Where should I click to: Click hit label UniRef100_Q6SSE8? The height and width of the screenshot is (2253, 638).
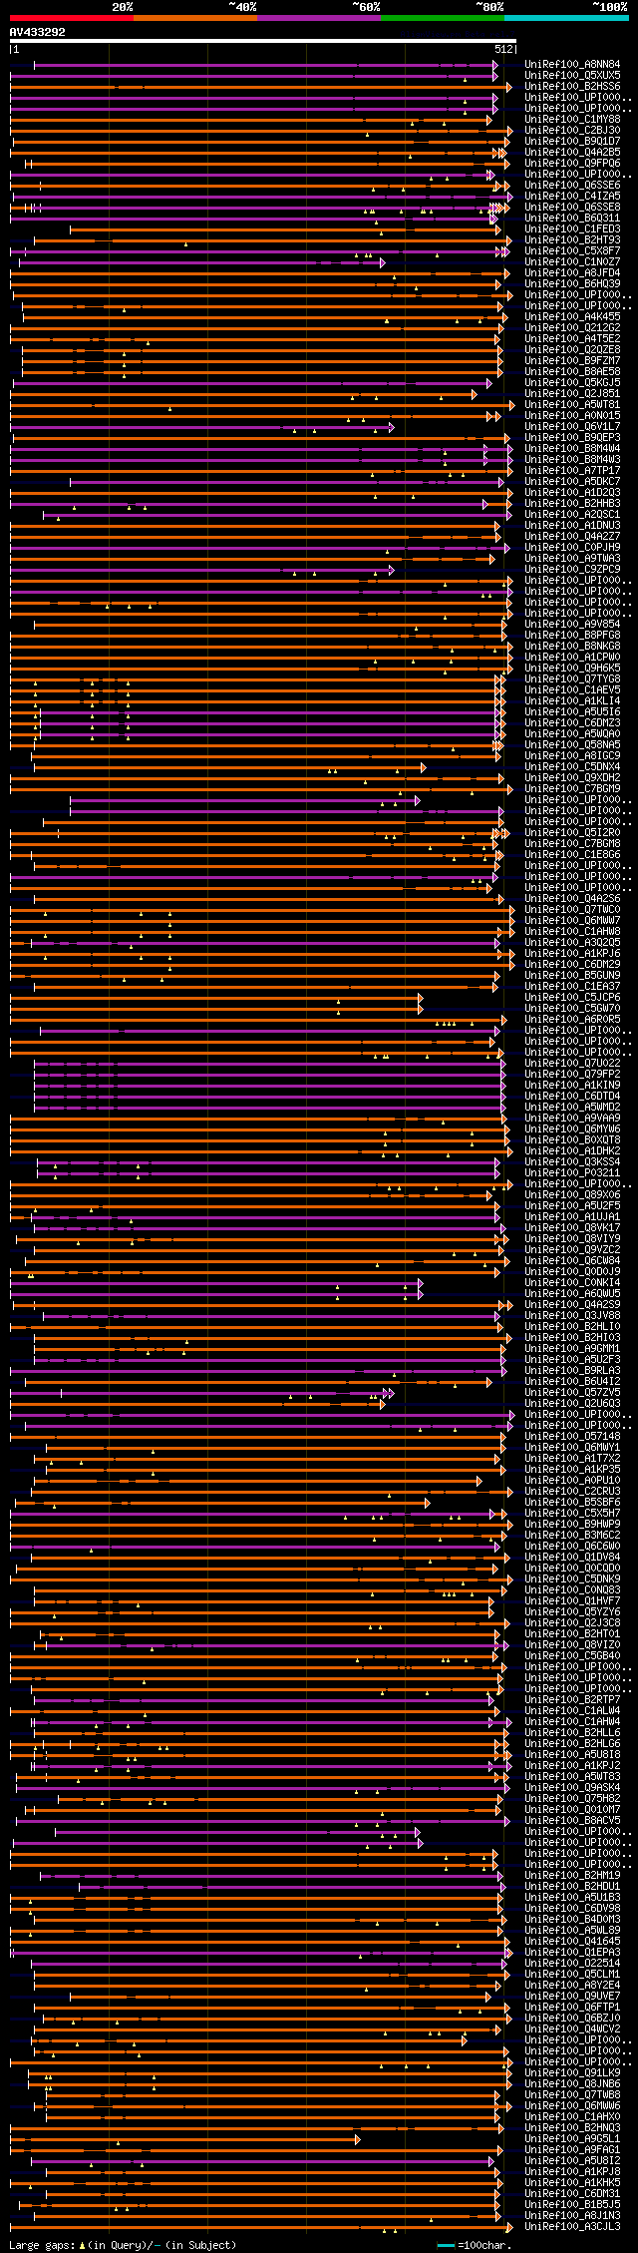[x=572, y=207]
